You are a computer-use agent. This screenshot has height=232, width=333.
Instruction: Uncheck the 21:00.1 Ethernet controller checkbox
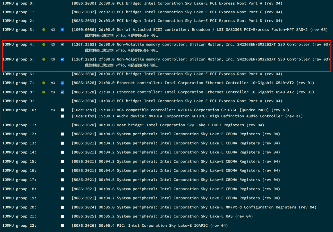tap(63, 92)
